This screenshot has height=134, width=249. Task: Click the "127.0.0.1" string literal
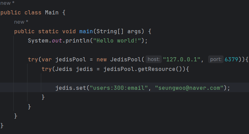(x=181, y=60)
